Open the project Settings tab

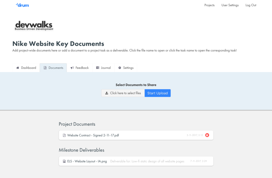[x=126, y=68]
